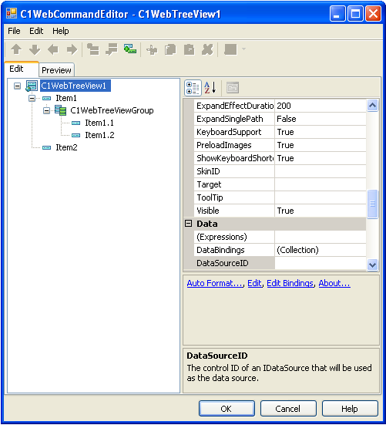Select Item2 in the tree
This screenshot has width=386, height=425.
[x=66, y=147]
